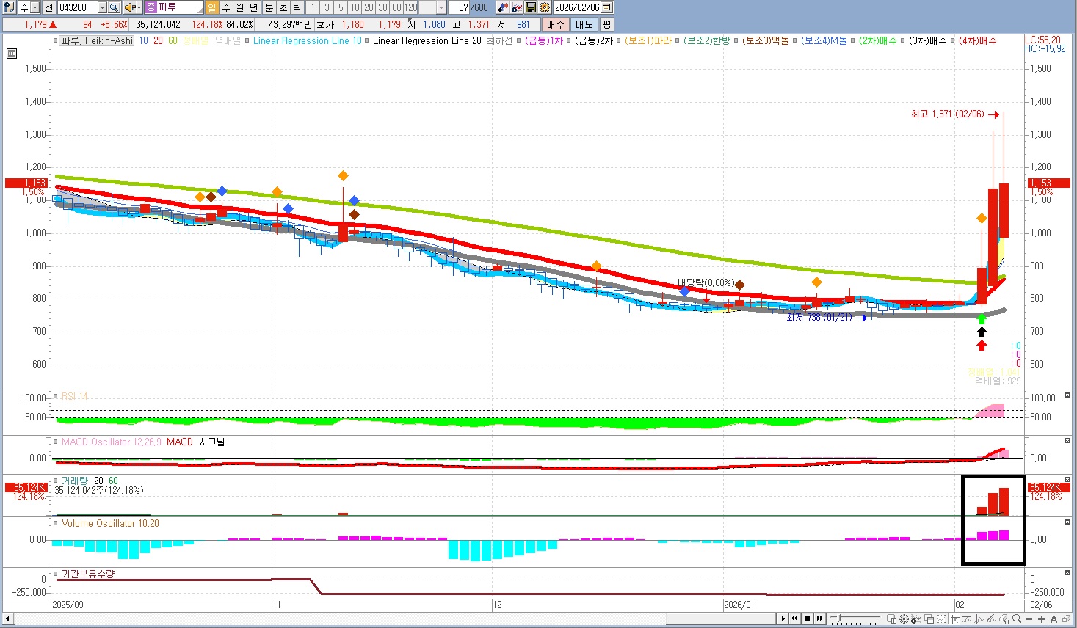The image size is (1077, 628).
Task: Expand the speaker options dropdown arrow
Action: tap(139, 7)
